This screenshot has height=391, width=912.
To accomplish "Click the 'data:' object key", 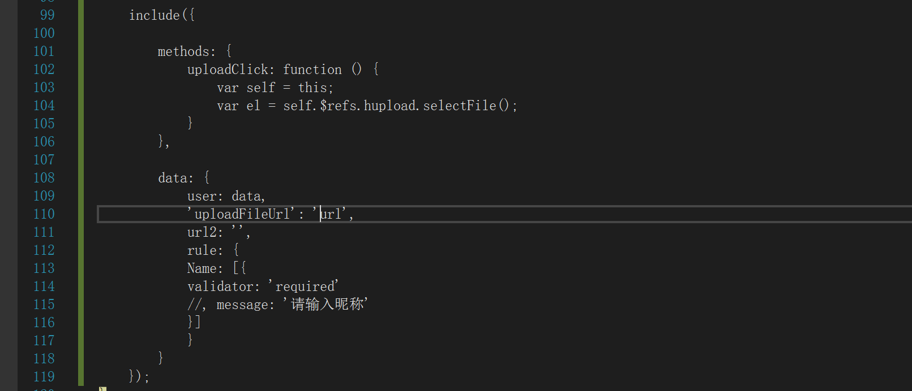I will tap(175, 178).
